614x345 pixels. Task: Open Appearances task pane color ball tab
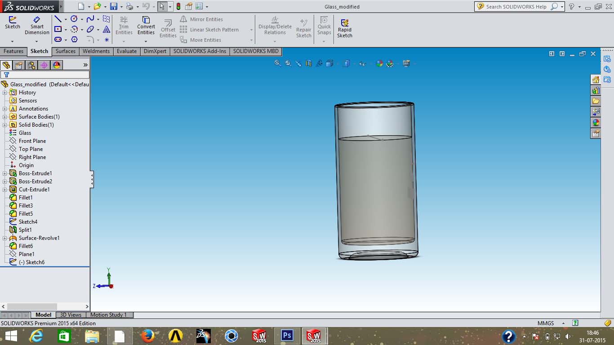coord(596,123)
